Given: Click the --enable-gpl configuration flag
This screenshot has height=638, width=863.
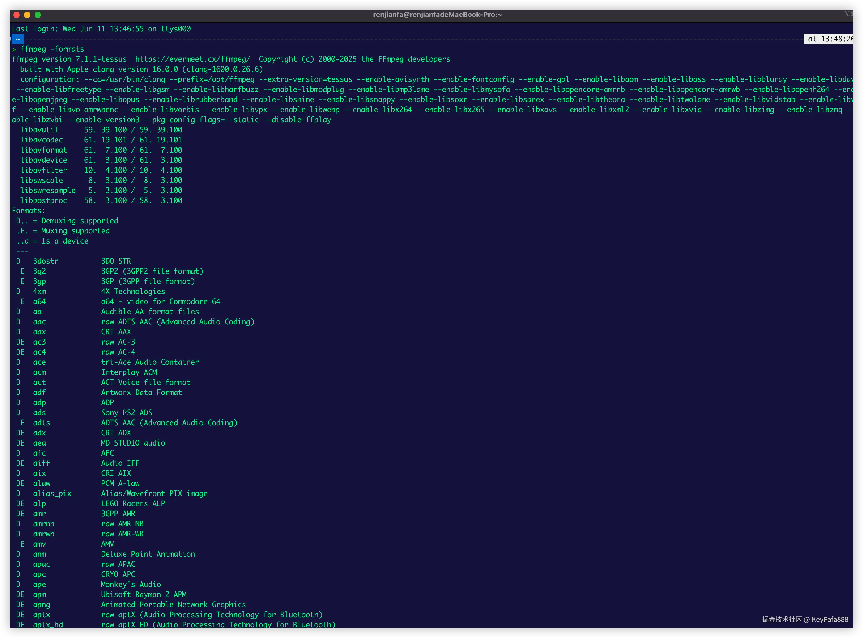Looking at the screenshot, I should coord(545,79).
